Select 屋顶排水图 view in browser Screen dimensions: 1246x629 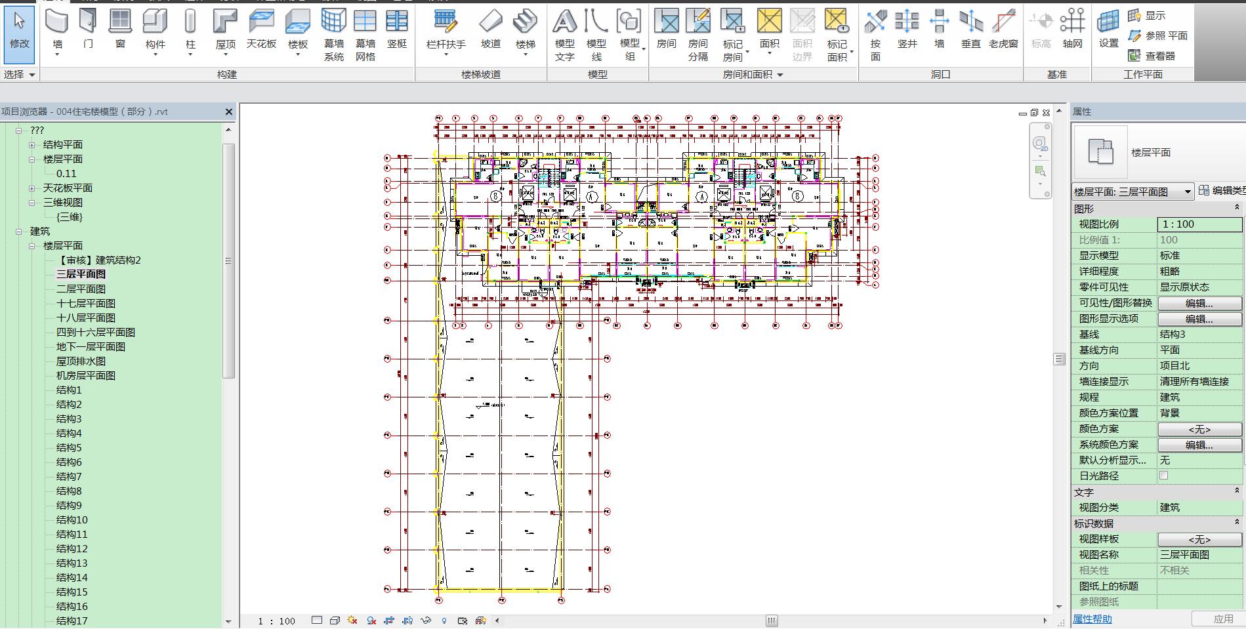[x=81, y=361]
